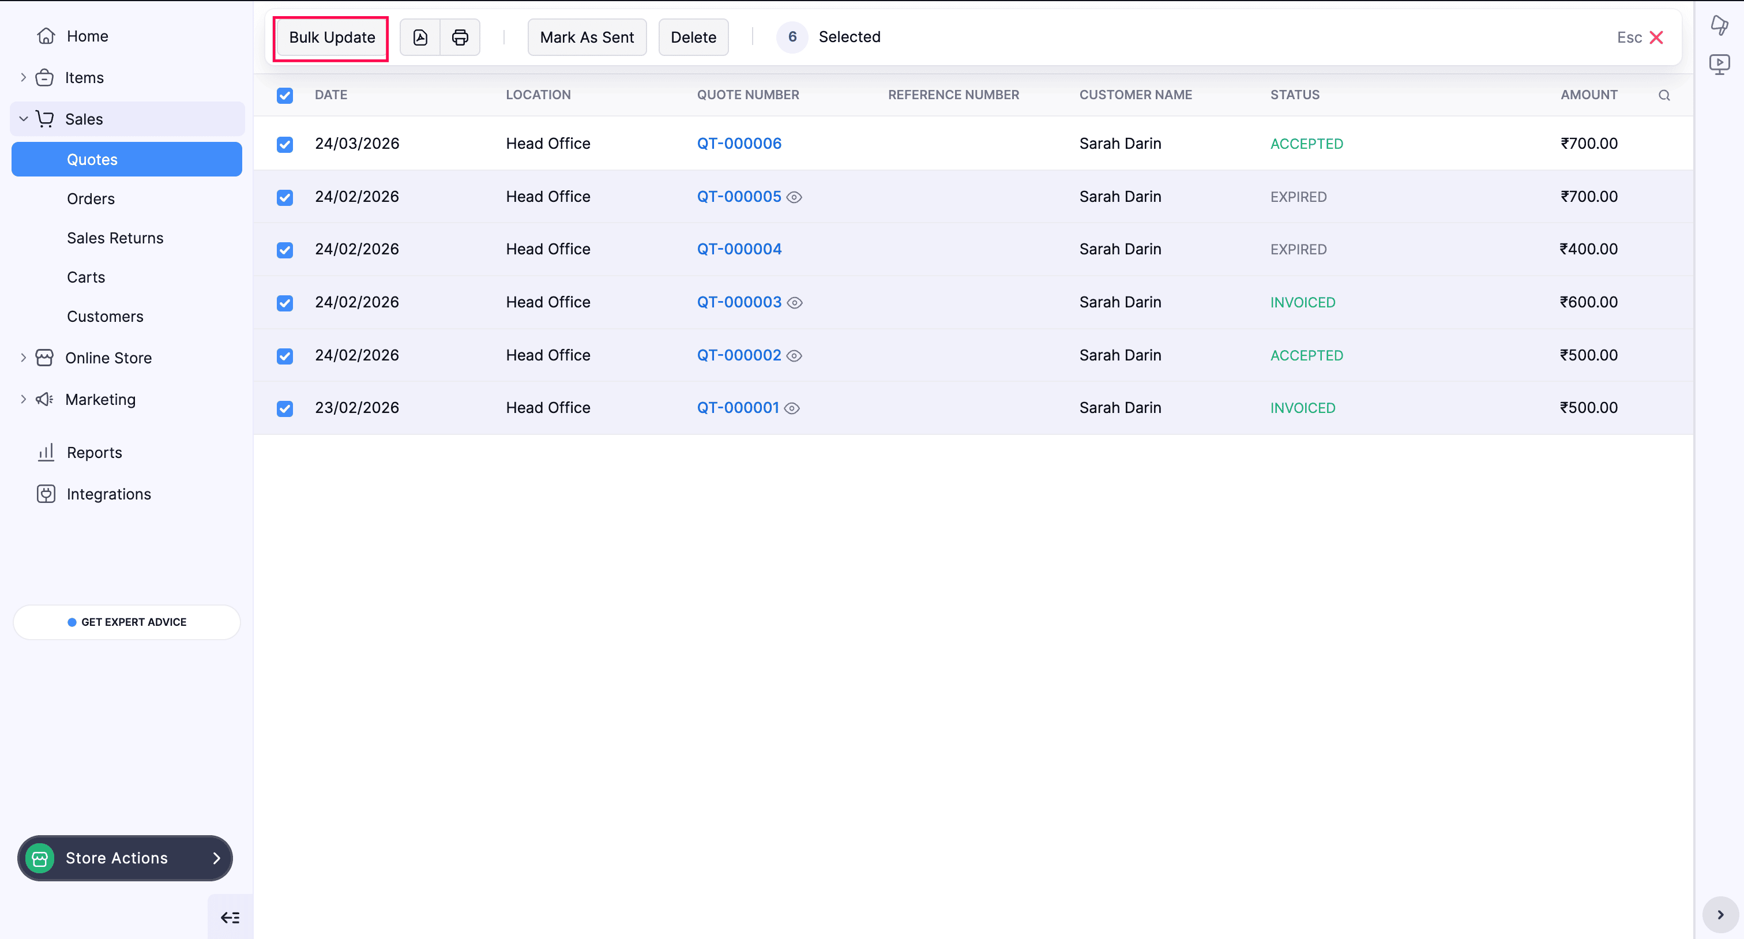Uncheck the select-all header checkbox
The image size is (1744, 939).
click(284, 95)
